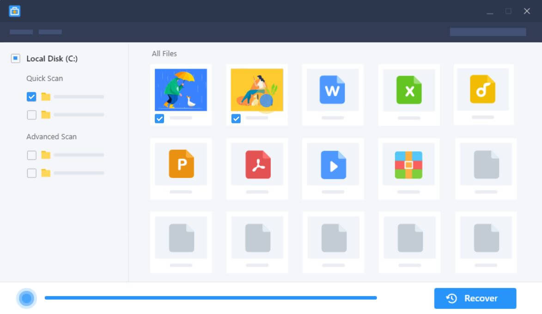
Task: Uncheck the first Quick Scan folder checkbox
Action: pos(31,97)
